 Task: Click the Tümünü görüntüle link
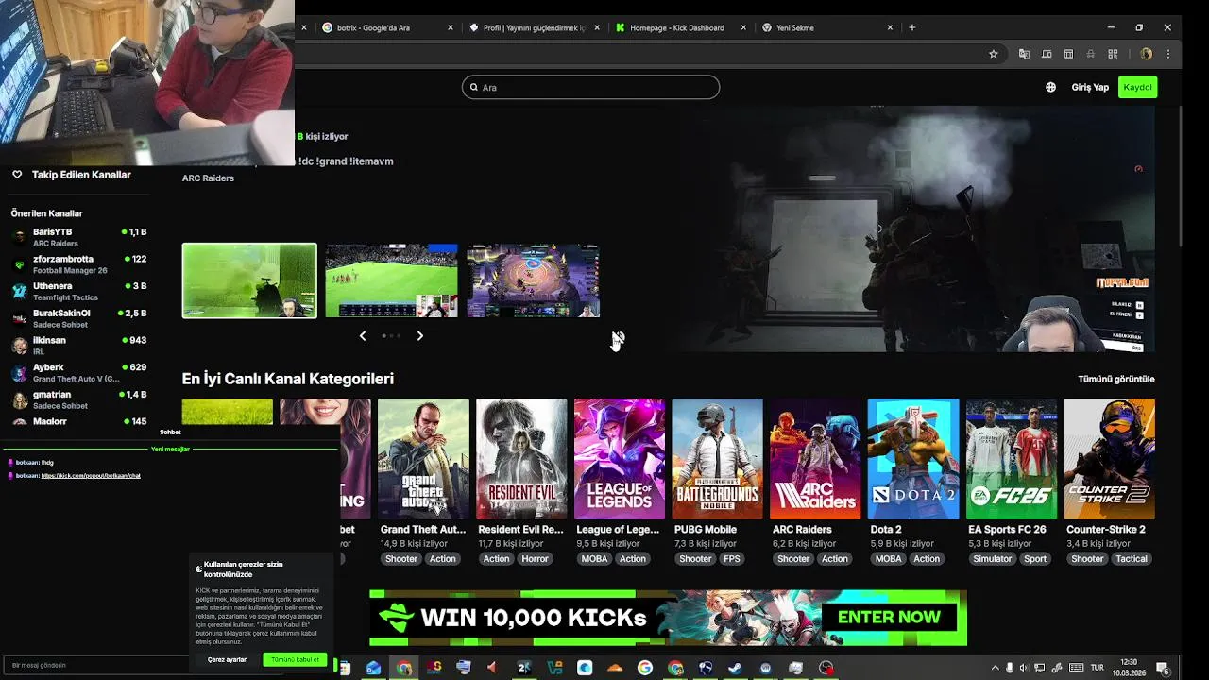click(1116, 379)
